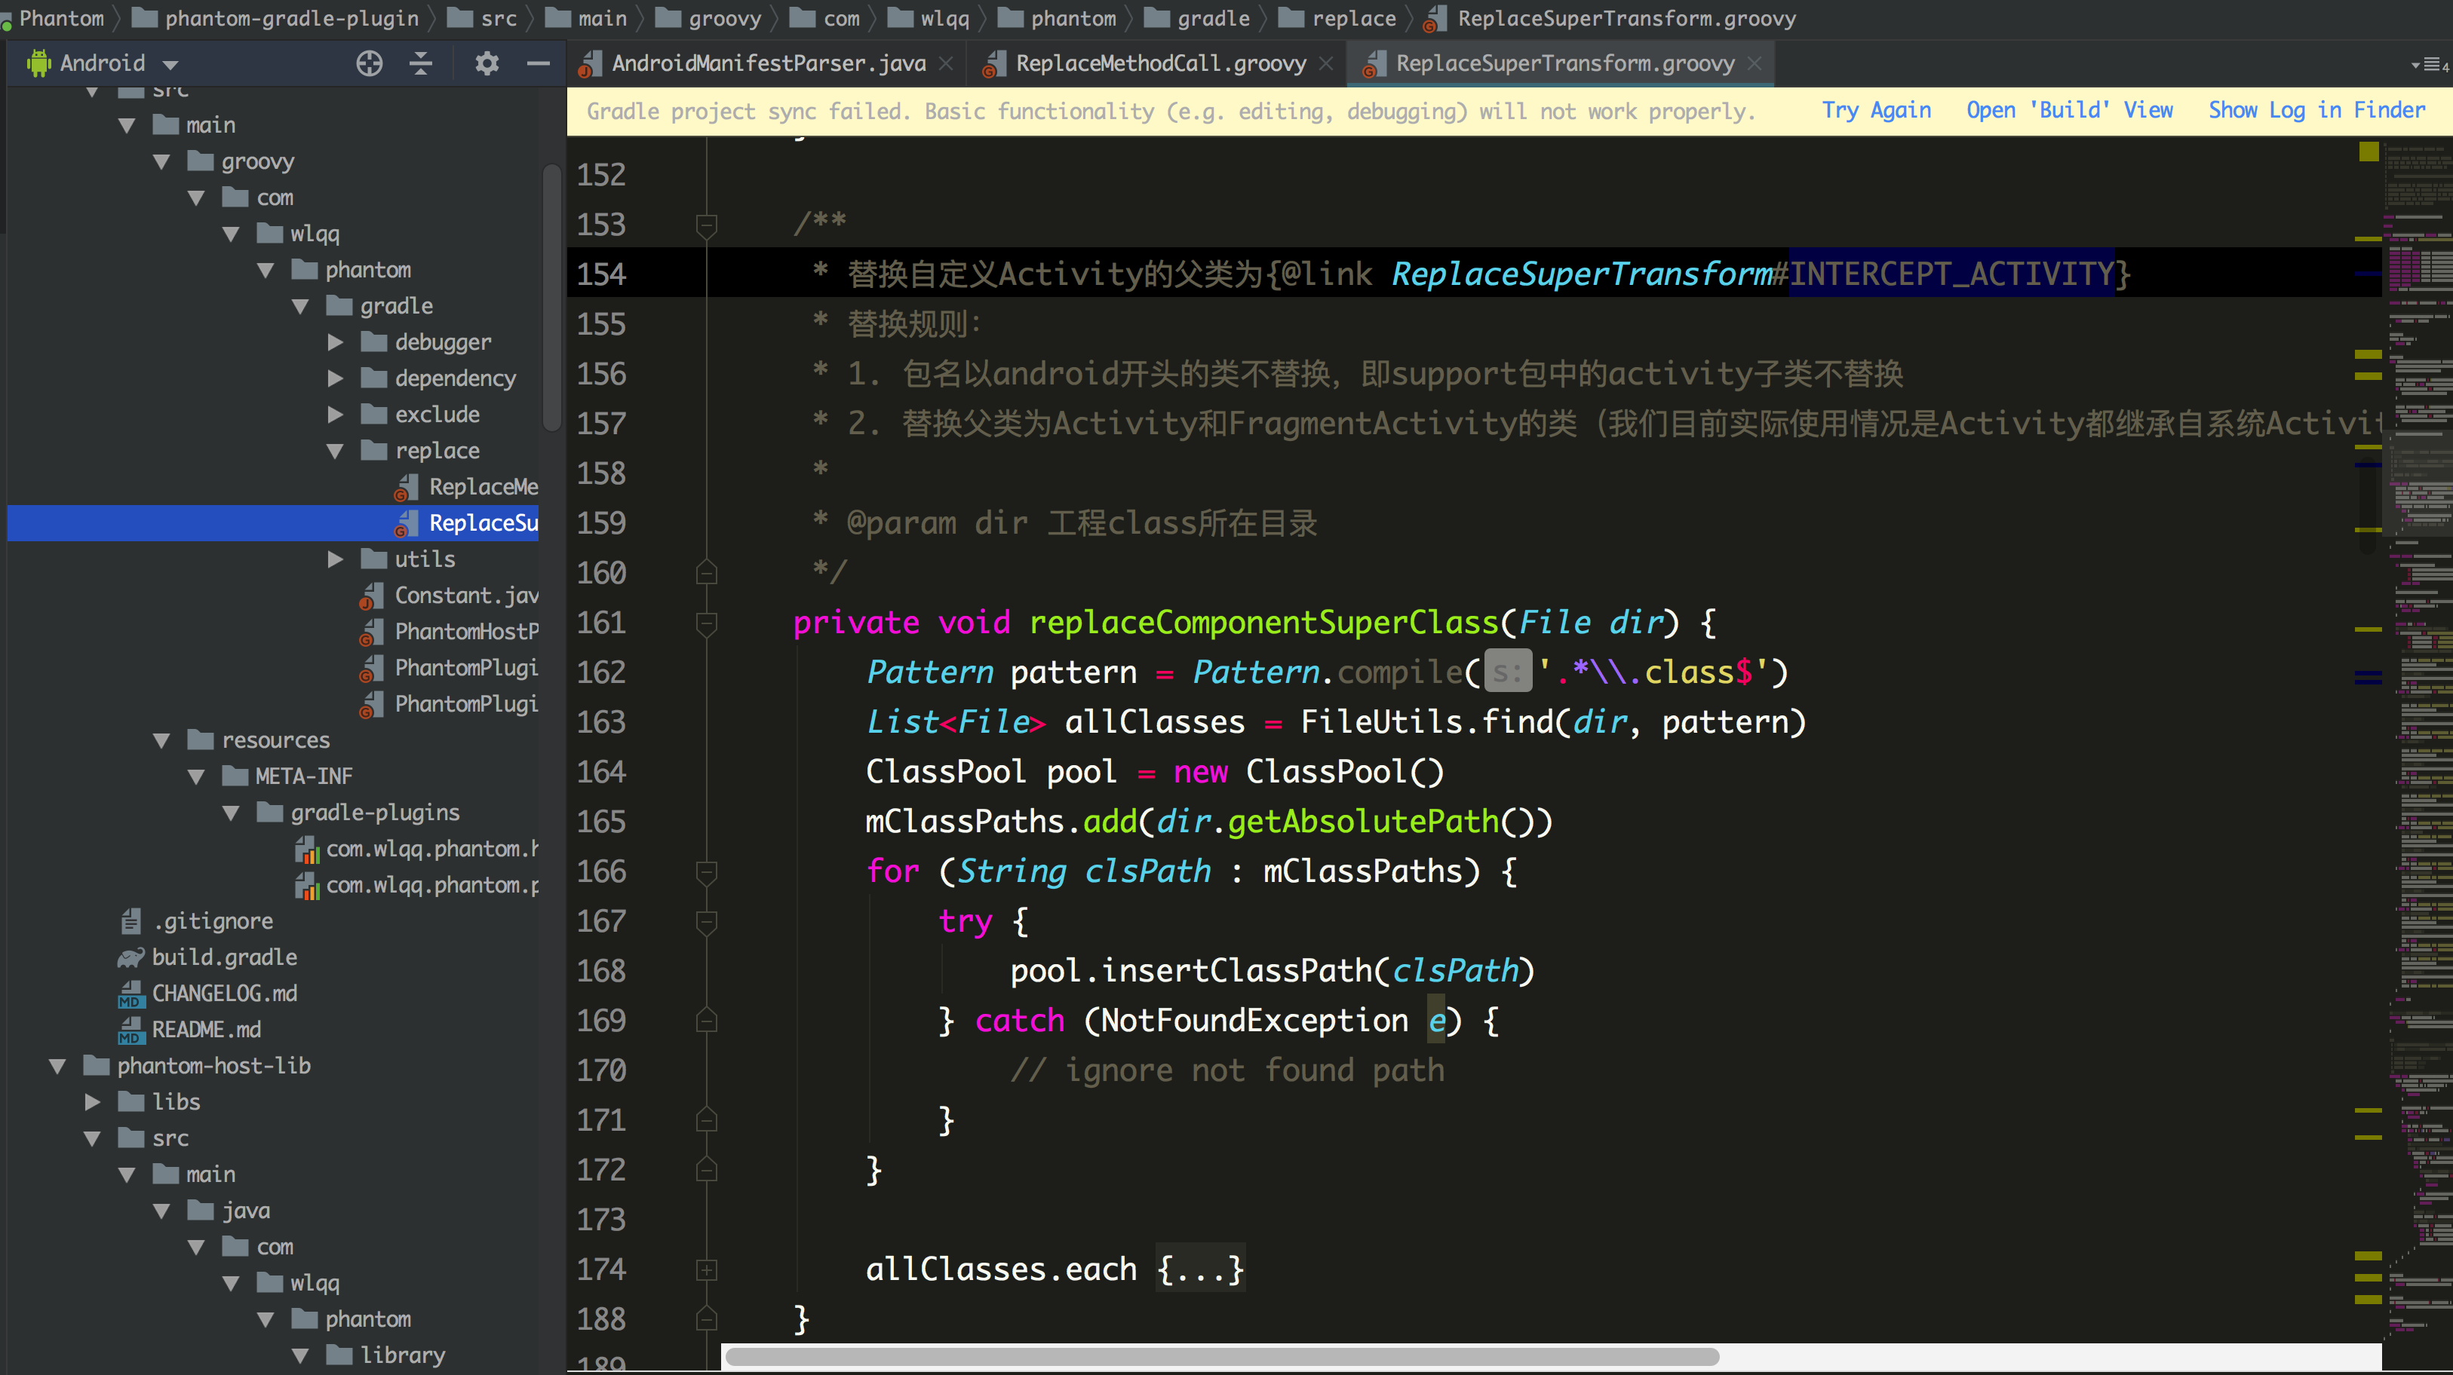Expand the debugger folder
The image size is (2453, 1375).
(335, 342)
